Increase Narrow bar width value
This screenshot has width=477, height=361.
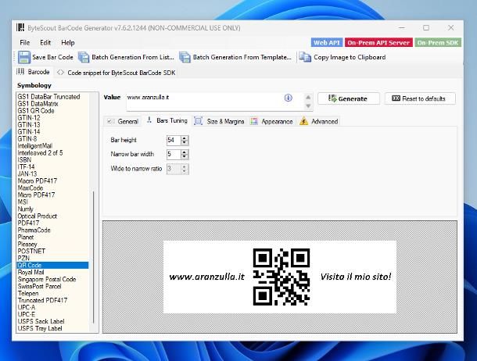(185, 152)
